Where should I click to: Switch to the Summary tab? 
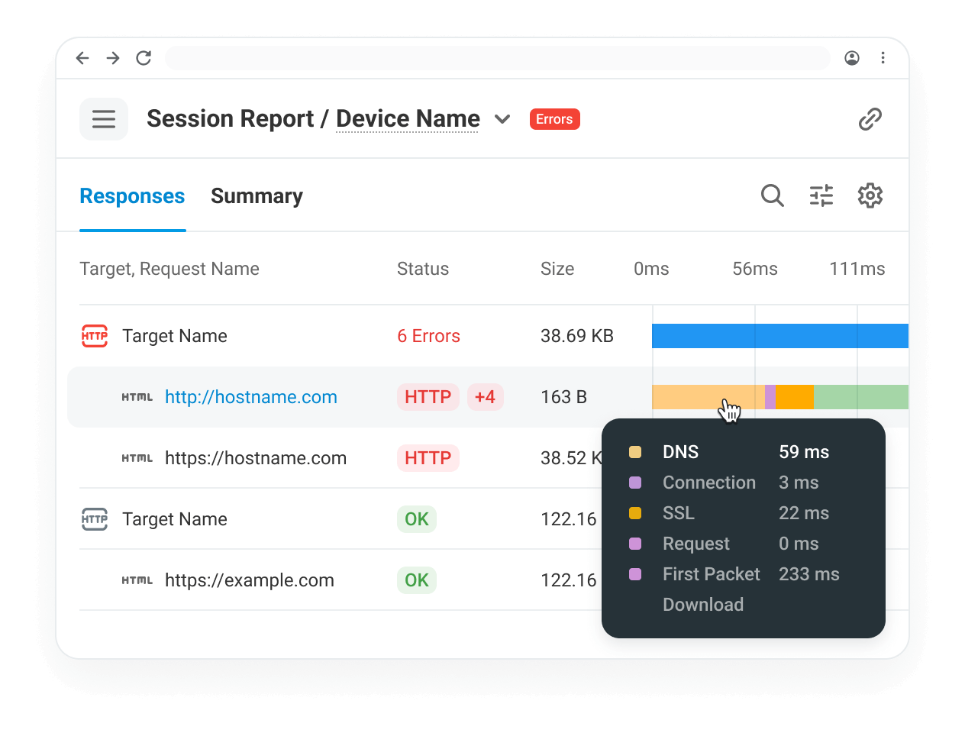tap(257, 196)
